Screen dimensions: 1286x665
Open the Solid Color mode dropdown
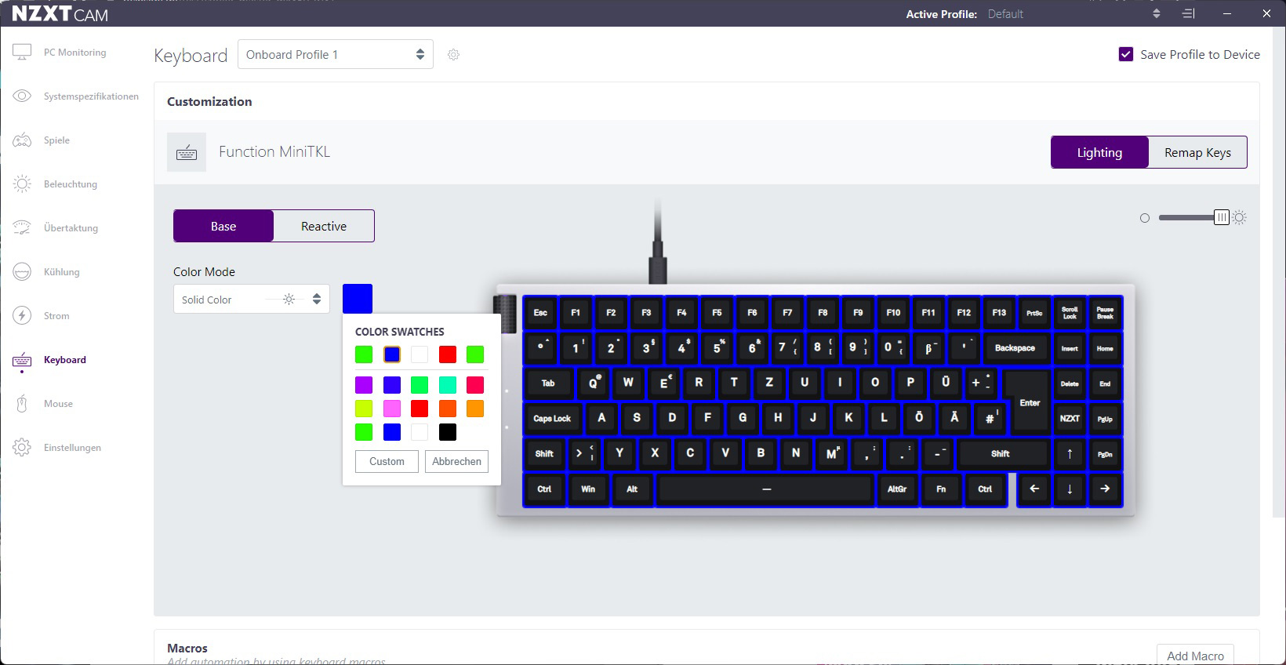[252, 299]
